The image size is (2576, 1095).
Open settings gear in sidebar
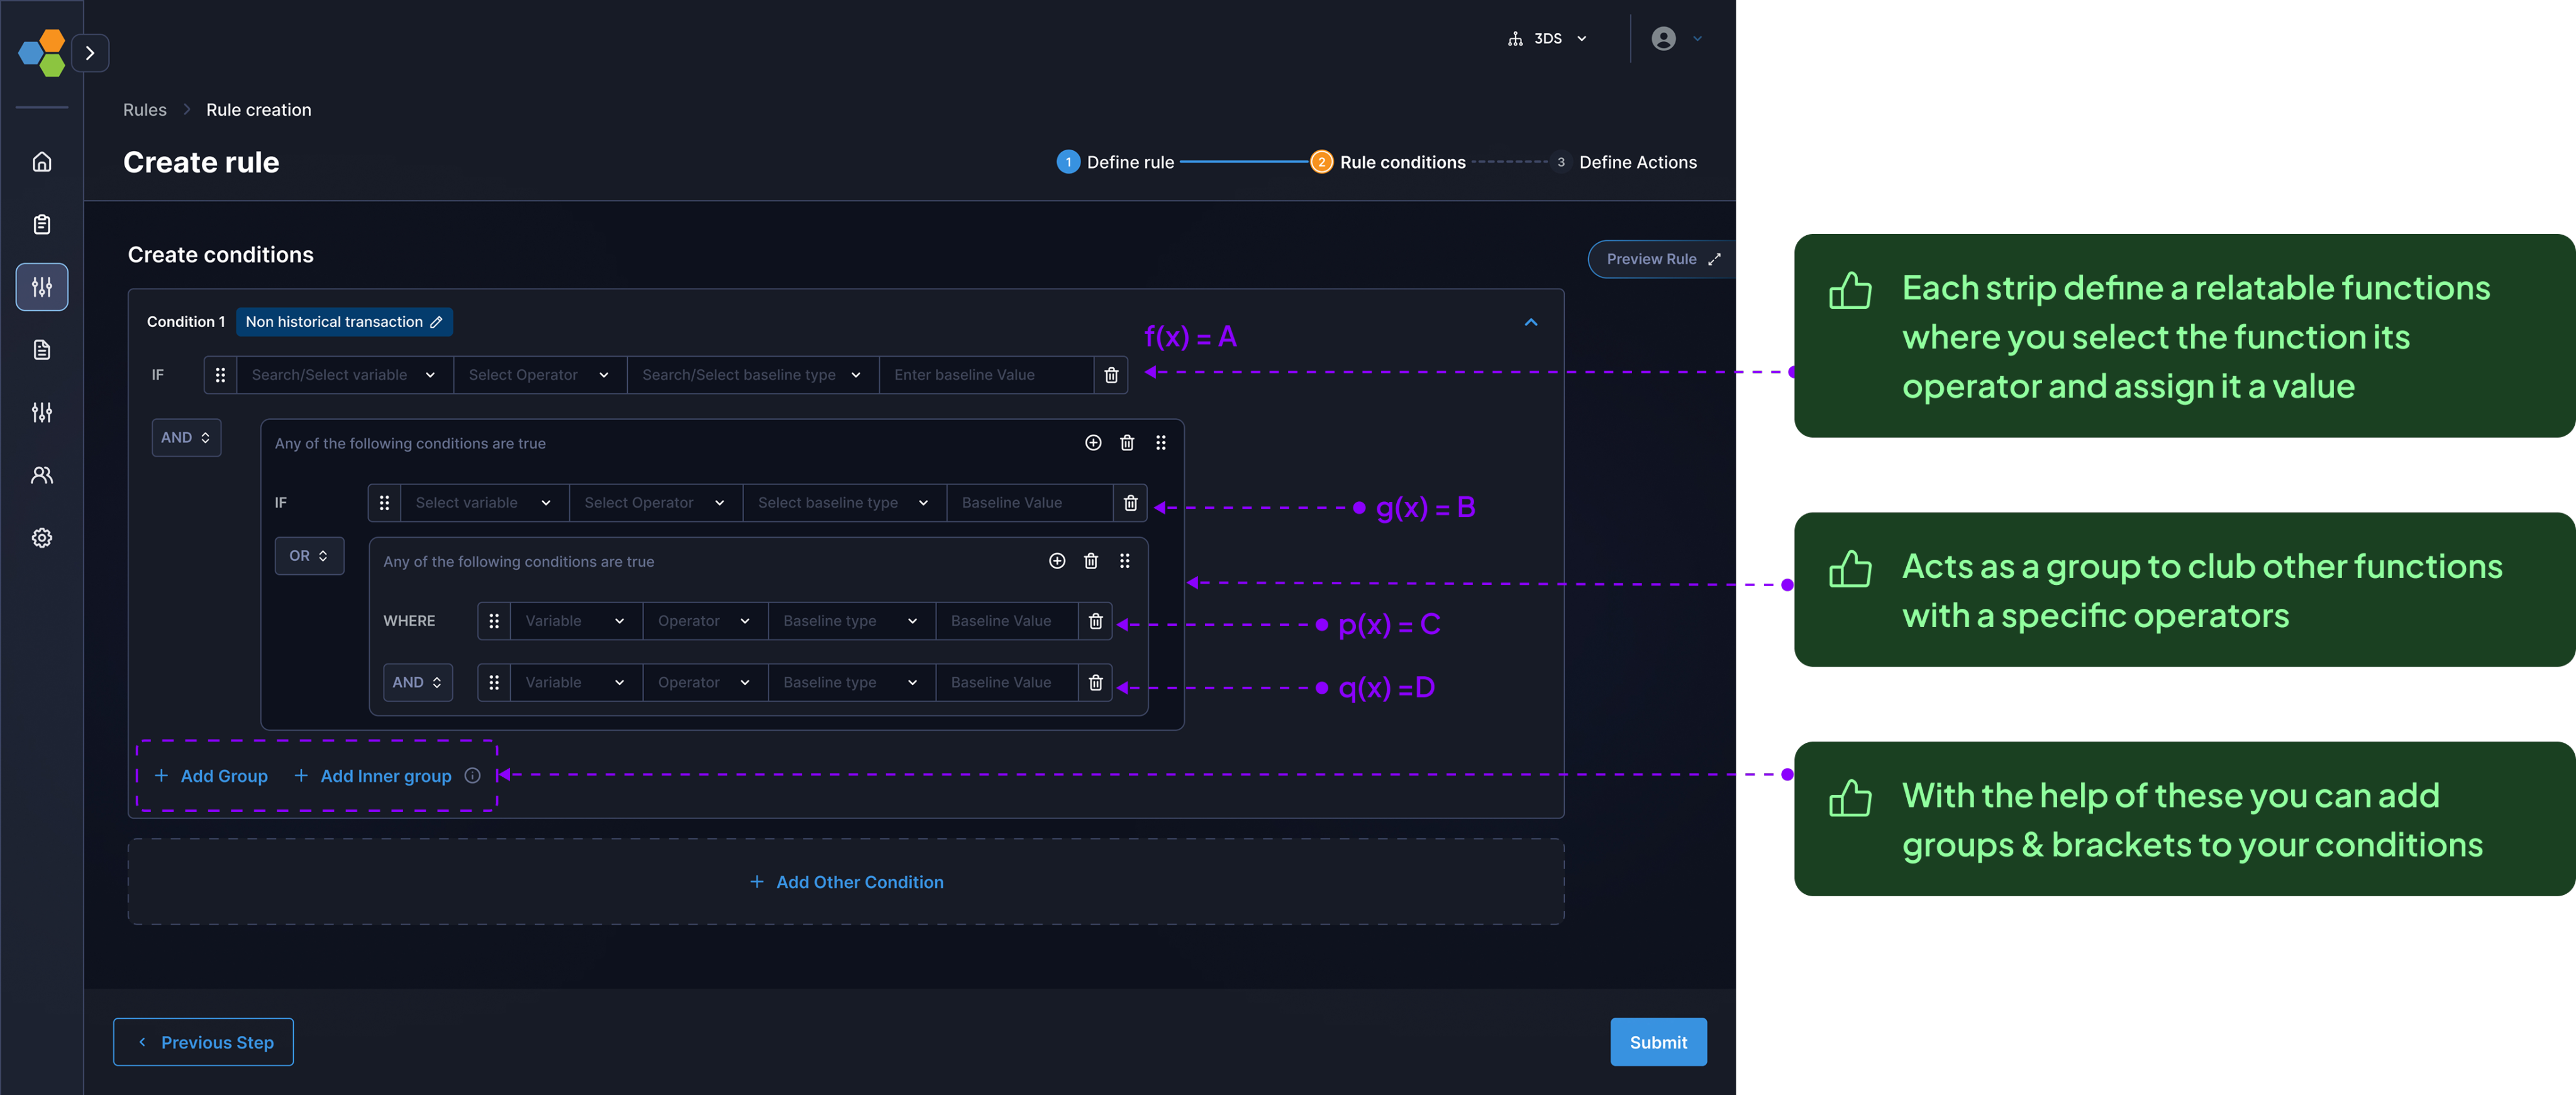(41, 538)
